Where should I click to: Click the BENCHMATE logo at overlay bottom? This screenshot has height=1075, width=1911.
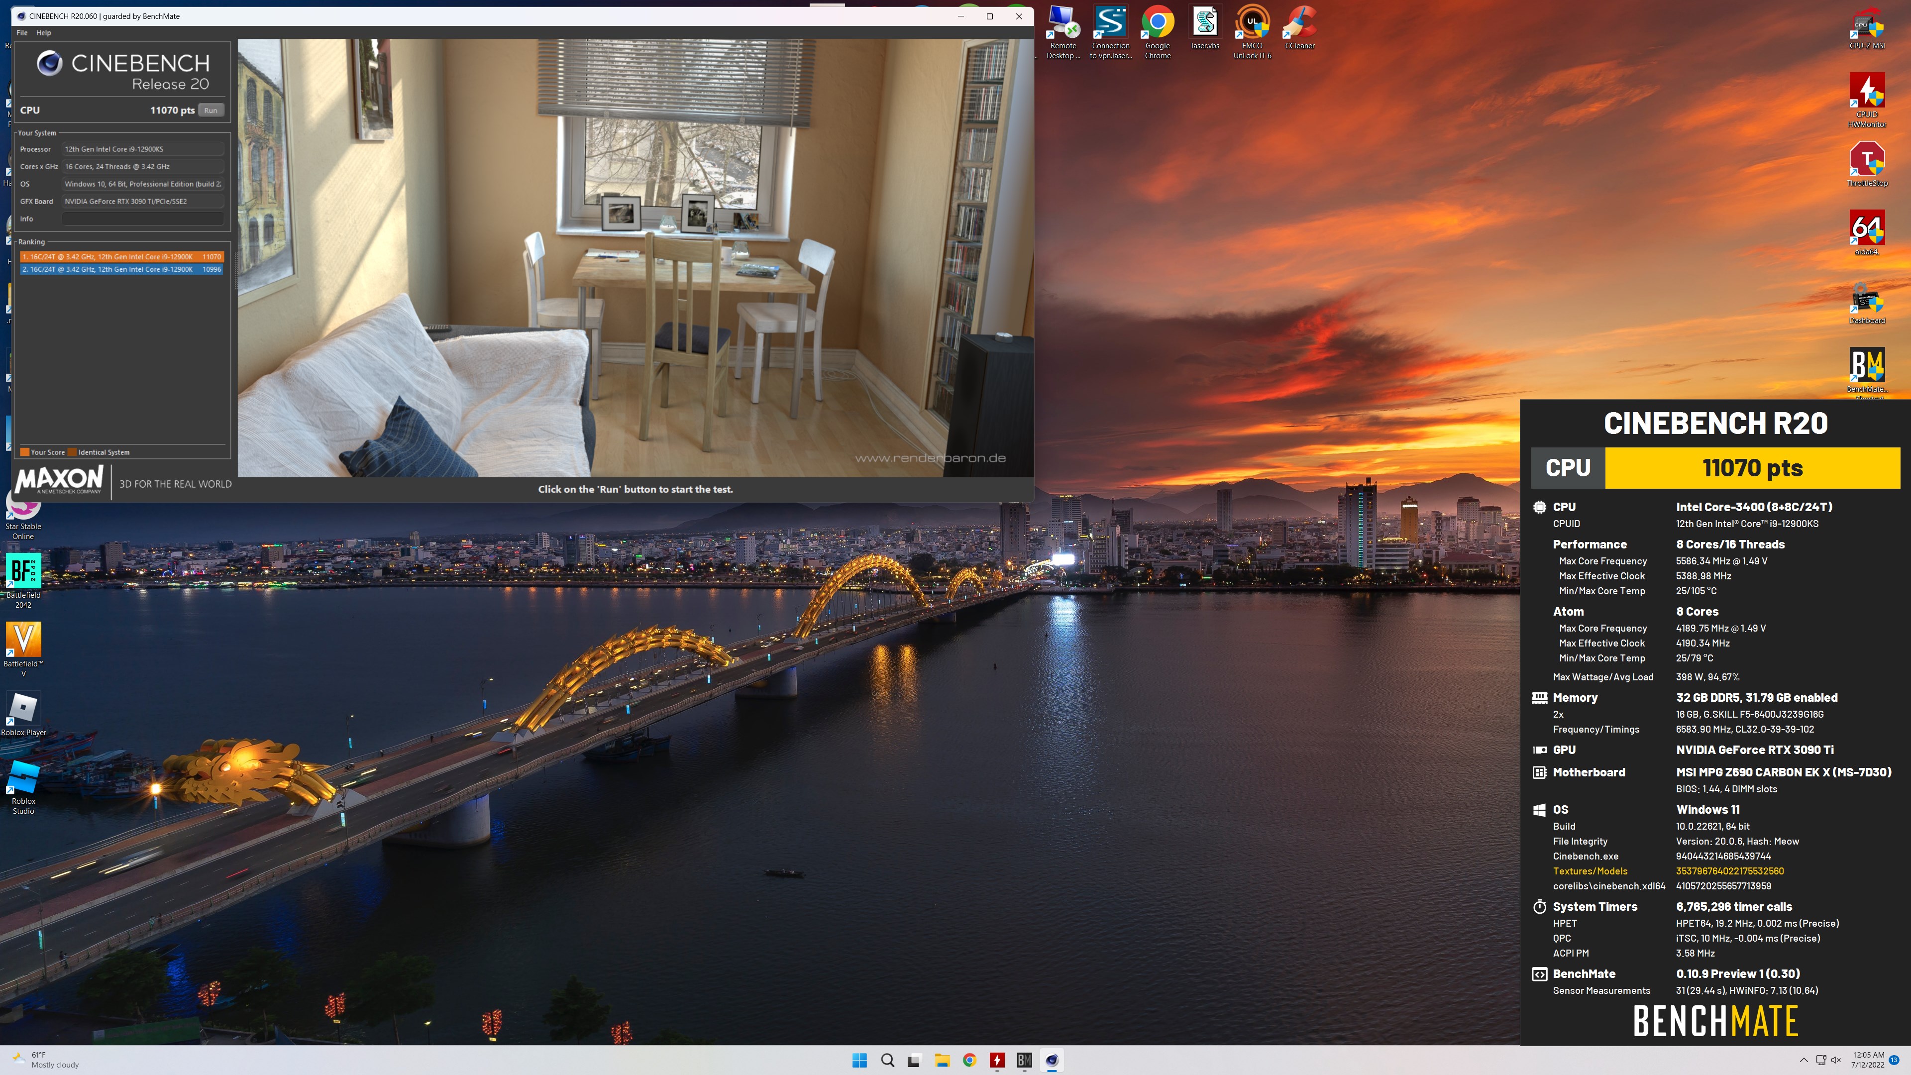tap(1715, 1021)
